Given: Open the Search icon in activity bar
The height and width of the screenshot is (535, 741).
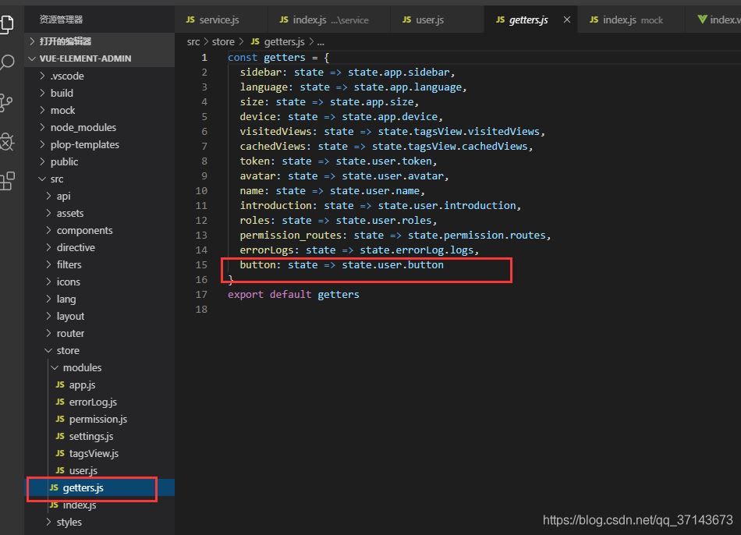Looking at the screenshot, I should pos(7,63).
